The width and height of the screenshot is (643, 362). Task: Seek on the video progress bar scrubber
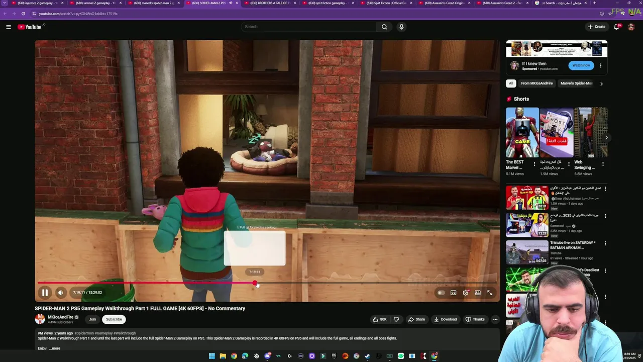(255, 283)
